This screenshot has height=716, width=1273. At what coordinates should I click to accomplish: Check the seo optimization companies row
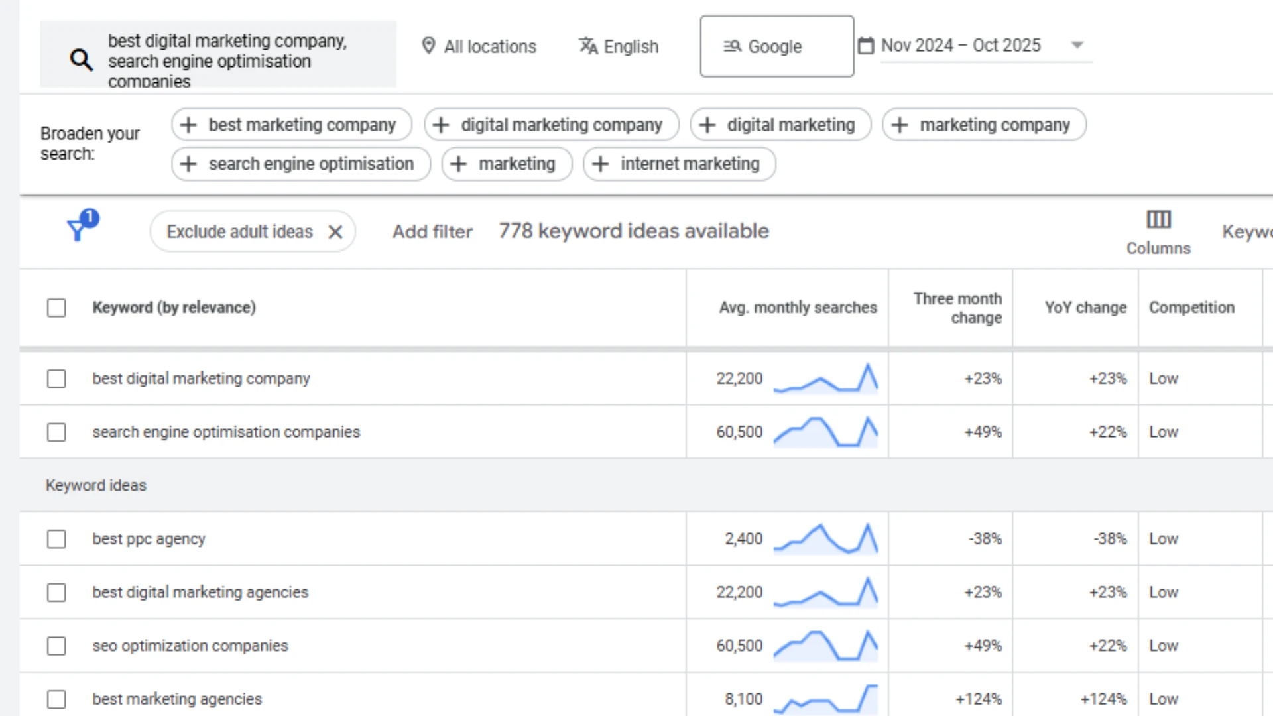56,646
